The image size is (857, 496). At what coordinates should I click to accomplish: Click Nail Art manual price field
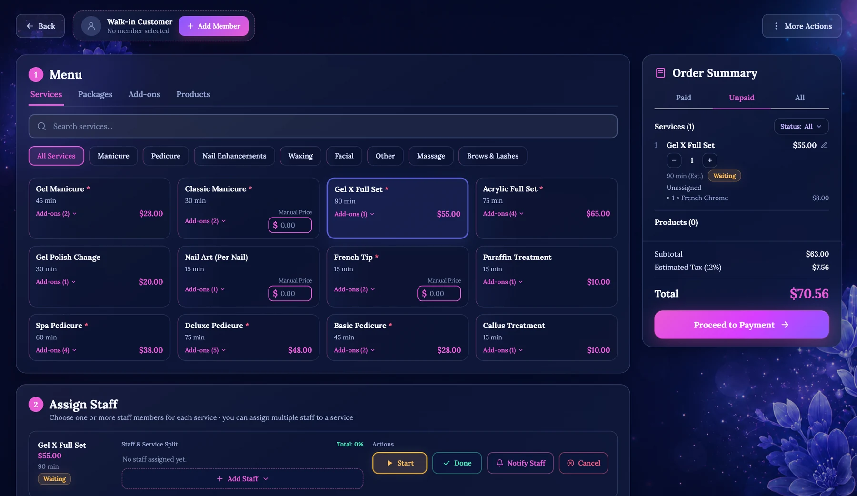point(290,294)
